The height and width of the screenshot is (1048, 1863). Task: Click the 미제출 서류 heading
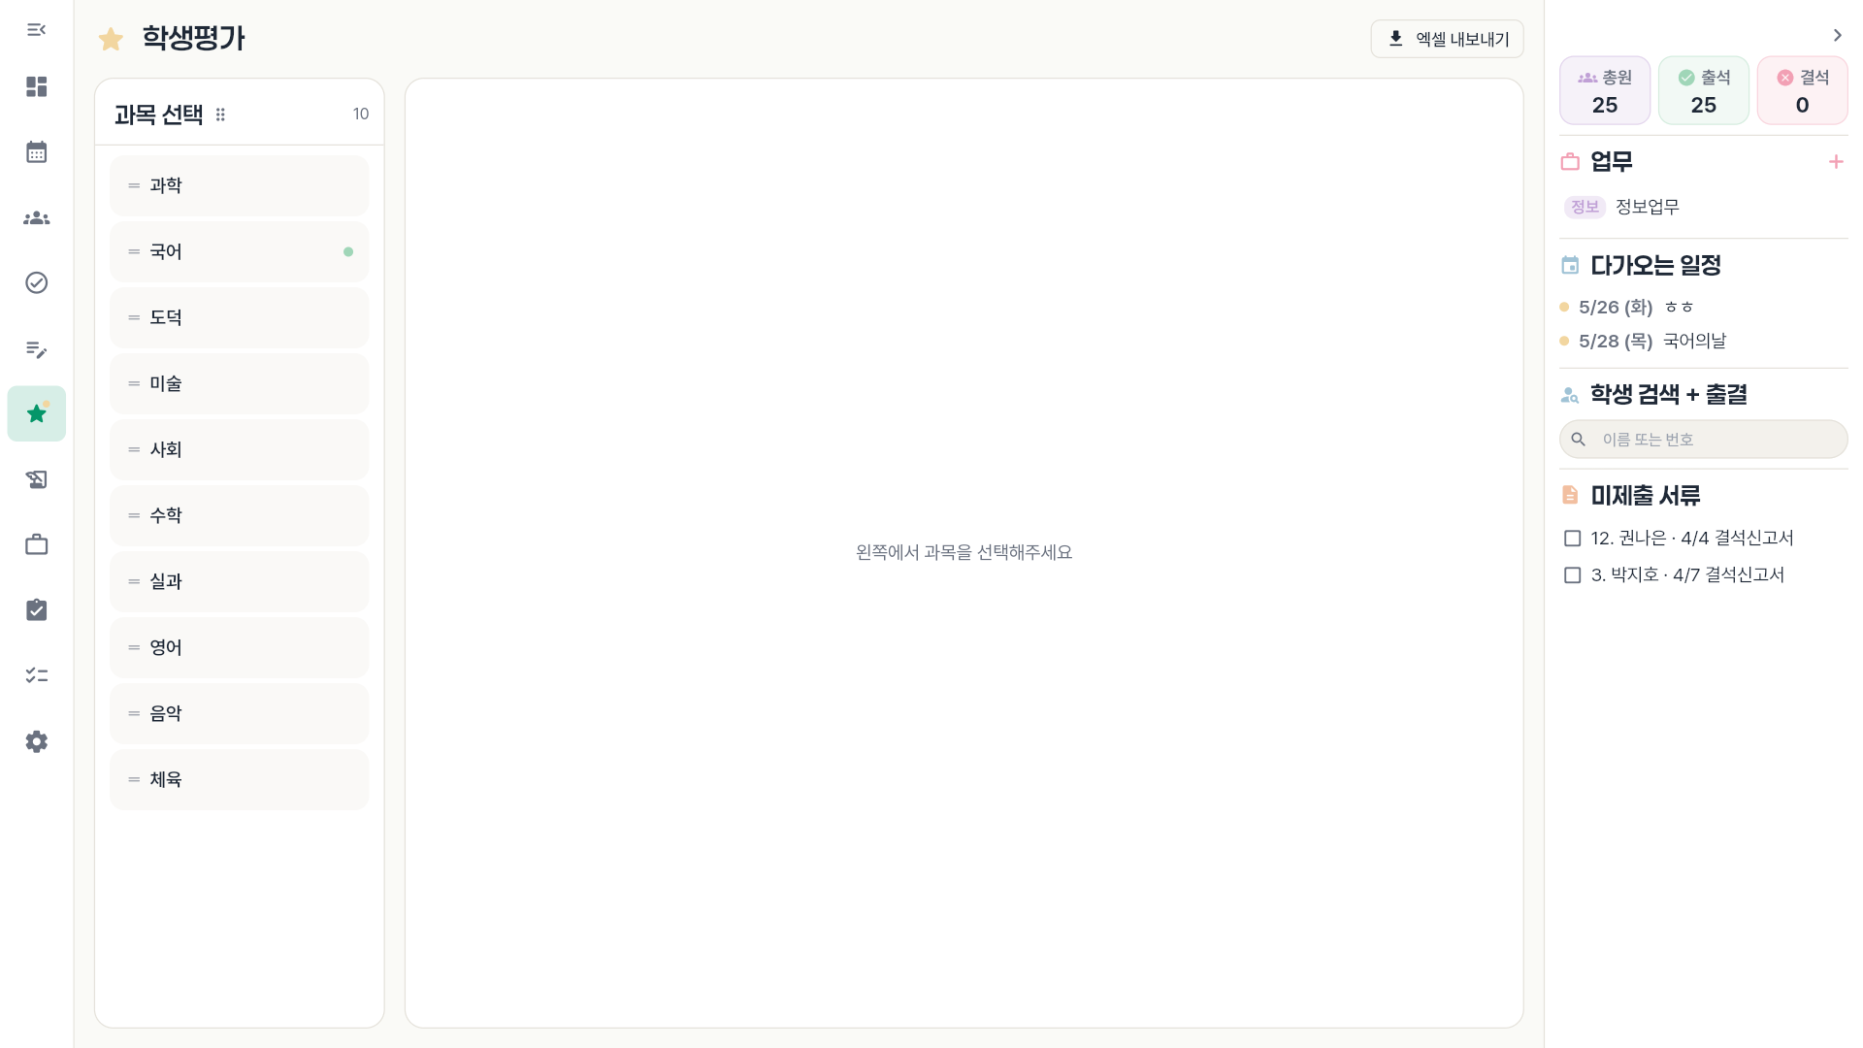click(x=1645, y=495)
